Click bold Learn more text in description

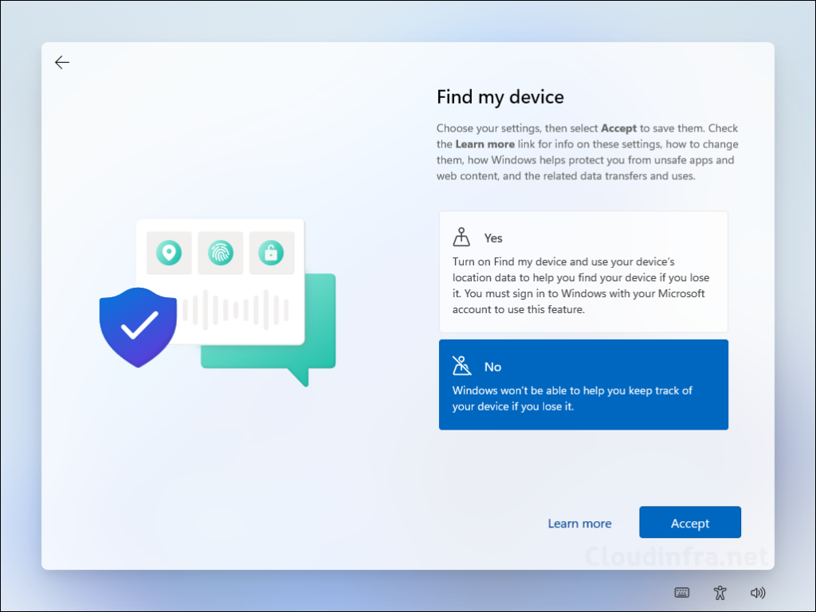pyautogui.click(x=484, y=144)
